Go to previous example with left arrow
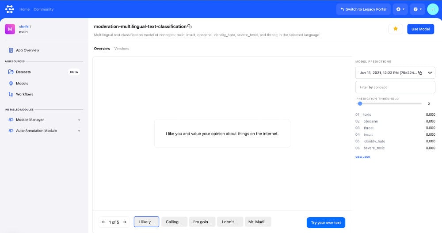This screenshot has height=233, width=442. [103, 222]
